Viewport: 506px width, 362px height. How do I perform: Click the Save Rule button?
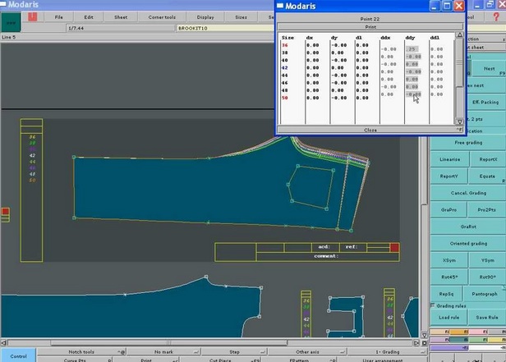pos(486,318)
